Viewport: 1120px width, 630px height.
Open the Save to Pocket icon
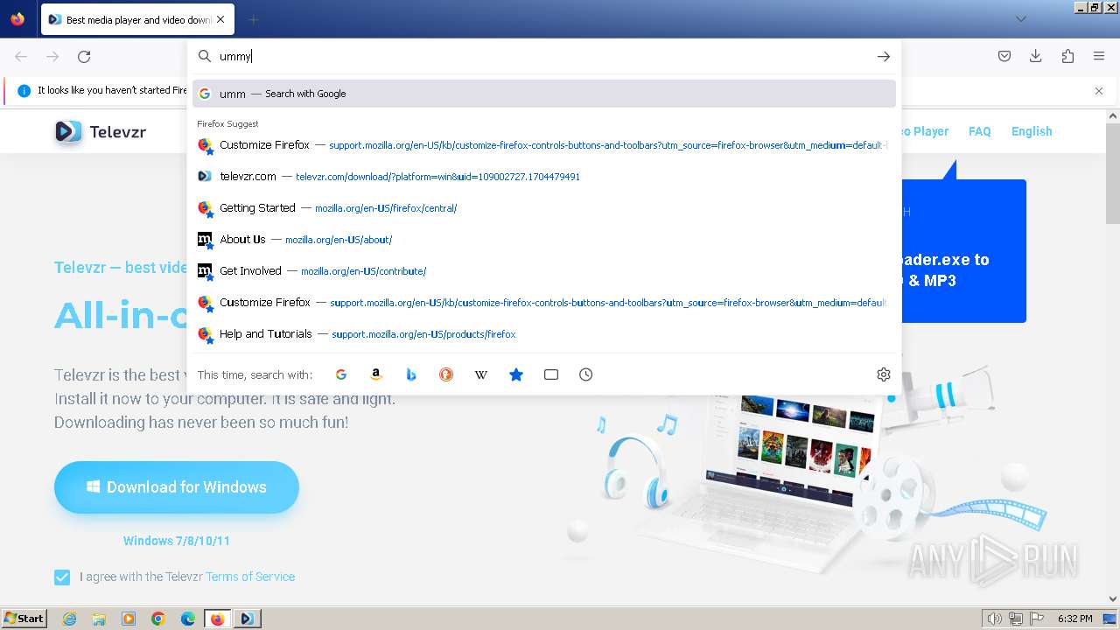tap(1004, 56)
